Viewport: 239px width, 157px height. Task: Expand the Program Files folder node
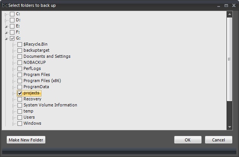[14, 75]
